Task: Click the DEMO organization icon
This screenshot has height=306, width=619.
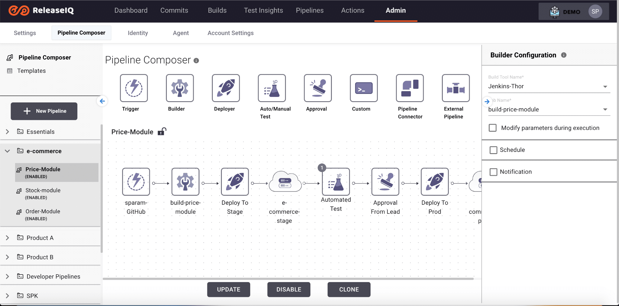Action: (x=555, y=12)
